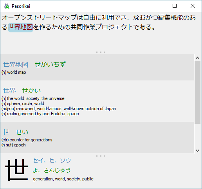Click the reading せかいちず in green
The height and width of the screenshot is (189, 202).
click(x=50, y=64)
